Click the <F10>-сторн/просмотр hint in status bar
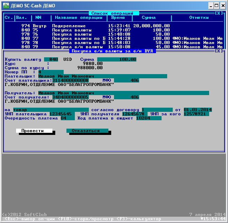 [x=86, y=219]
